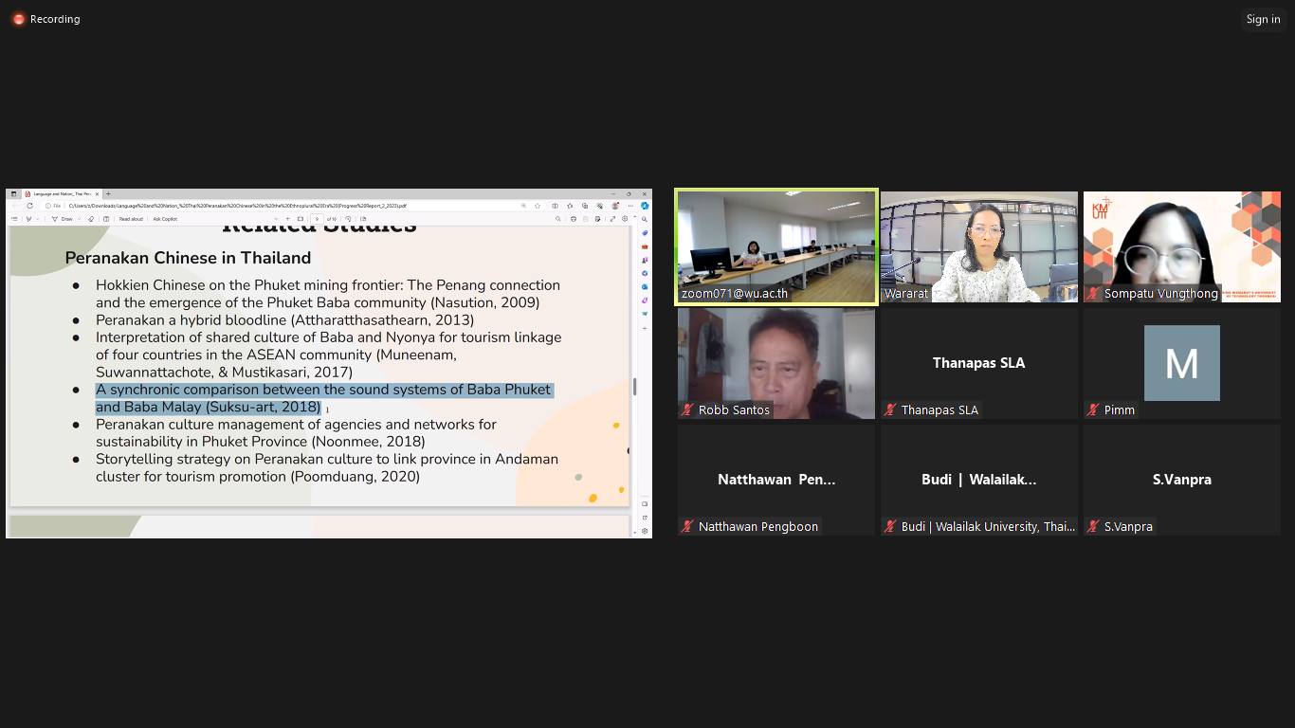Select the Language and Nation PDF tab
Image resolution: width=1295 pixels, height=728 pixels.
62,194
